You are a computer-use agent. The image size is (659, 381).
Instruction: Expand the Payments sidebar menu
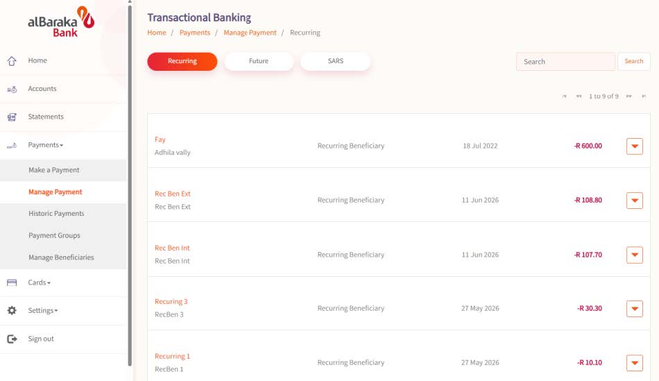[x=45, y=145]
